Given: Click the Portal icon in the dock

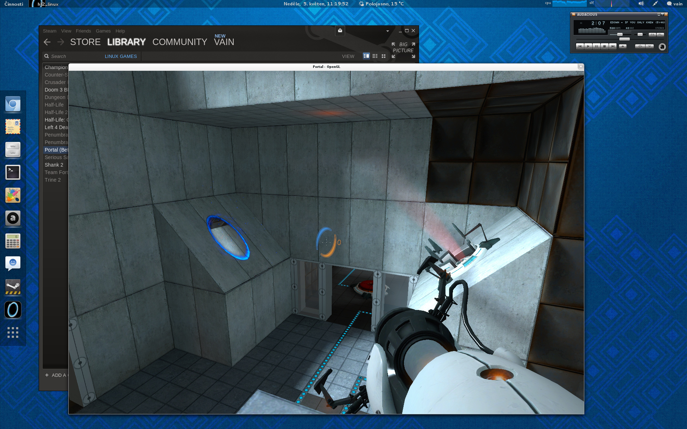Looking at the screenshot, I should [x=13, y=310].
